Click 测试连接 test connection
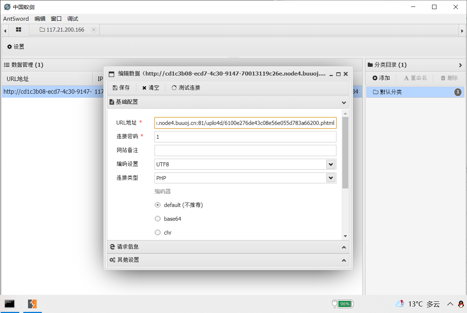Viewport: 467px width, 313px height. 185,88
